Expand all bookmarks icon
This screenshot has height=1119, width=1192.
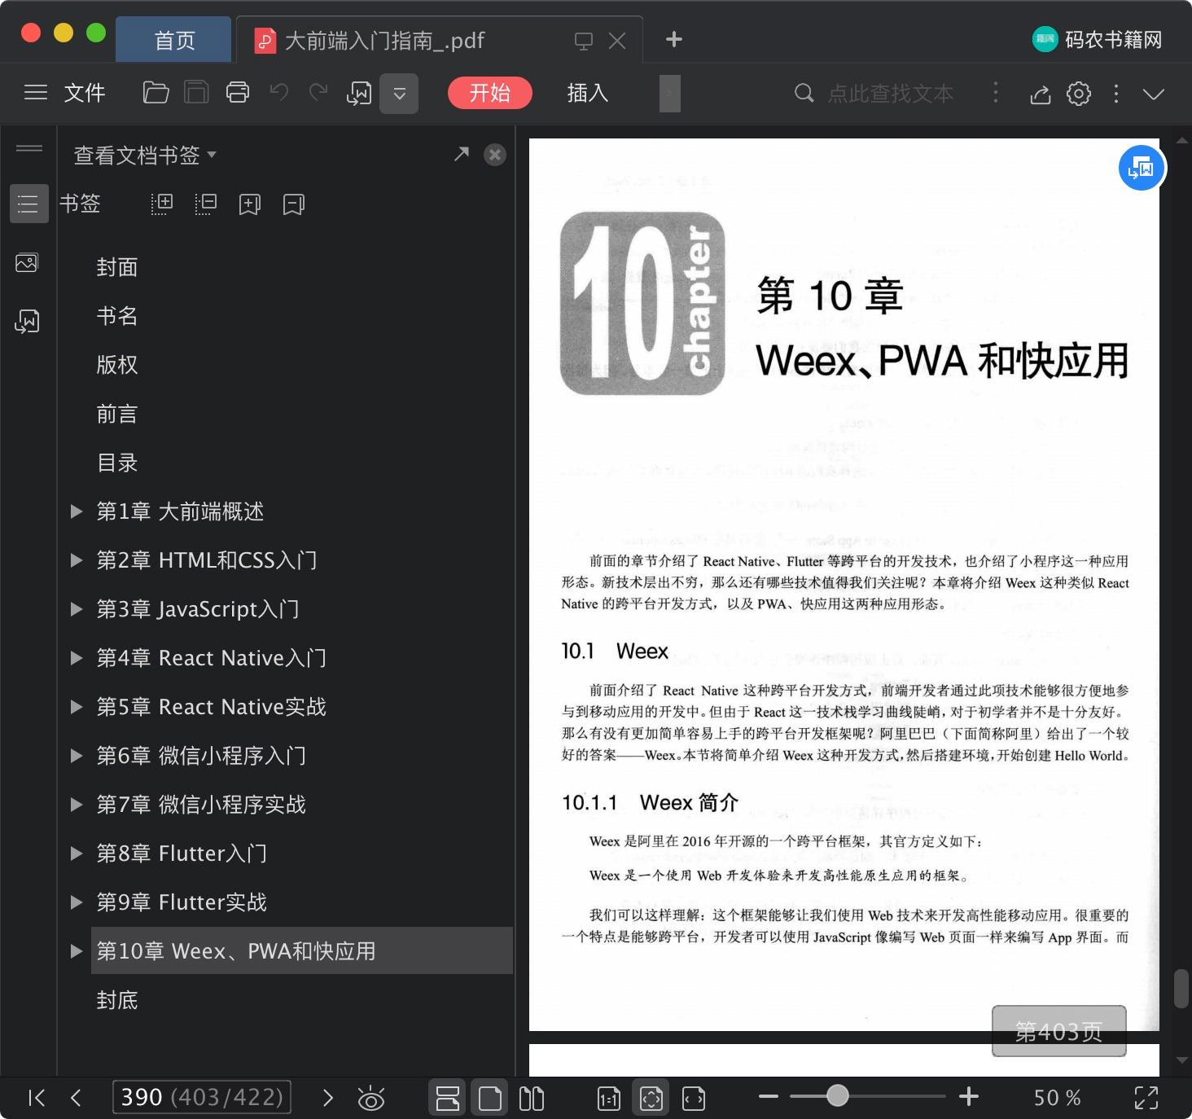[x=162, y=204]
